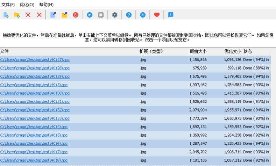
Task: Click optimized size value 1,096,136
Action: (x=233, y=60)
